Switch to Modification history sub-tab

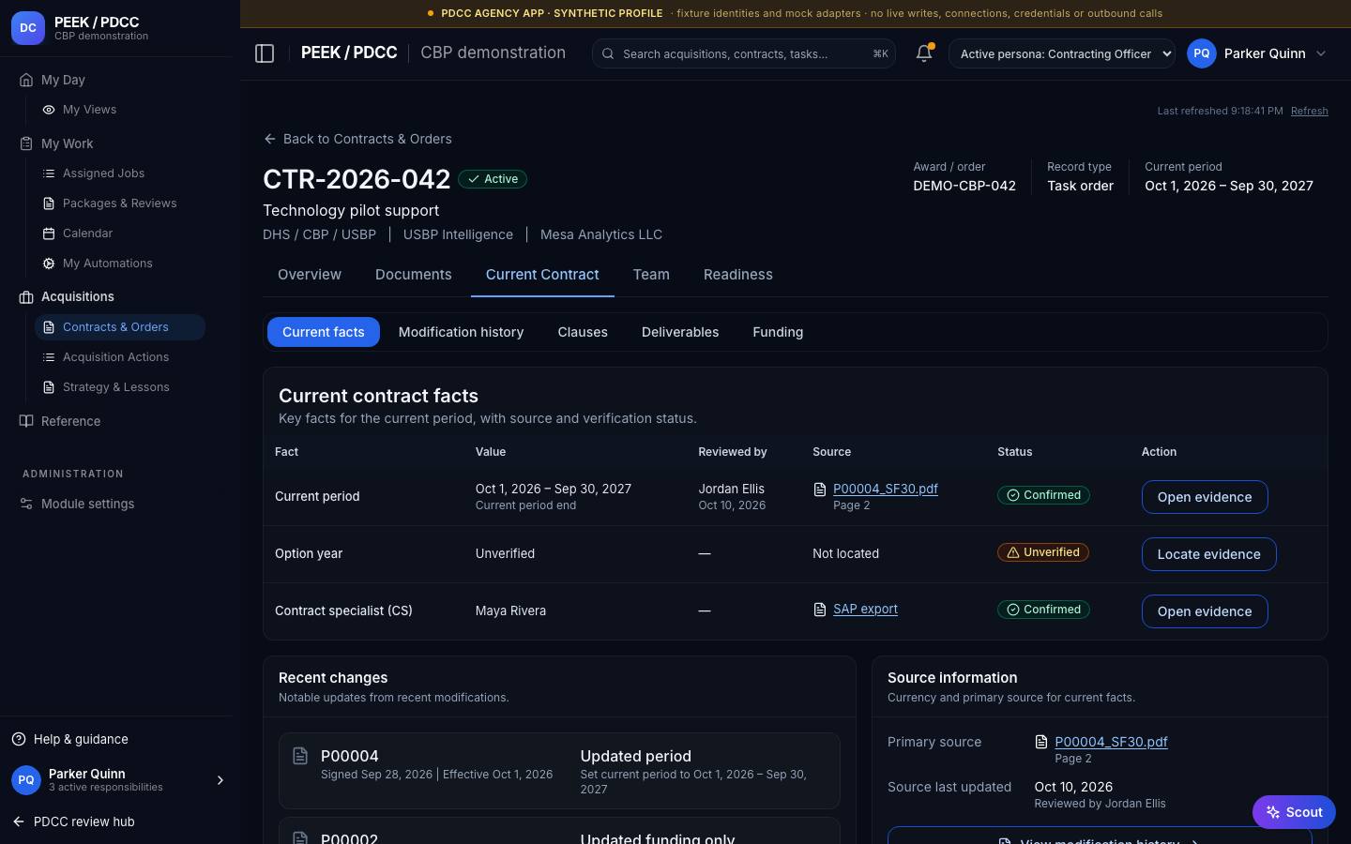[x=462, y=332]
